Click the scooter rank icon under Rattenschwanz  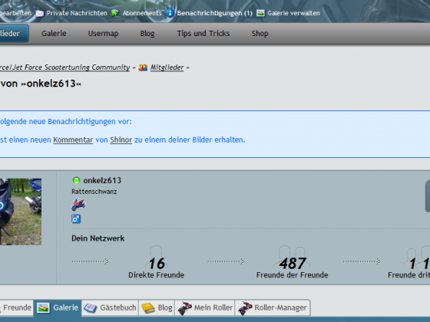[x=78, y=204]
